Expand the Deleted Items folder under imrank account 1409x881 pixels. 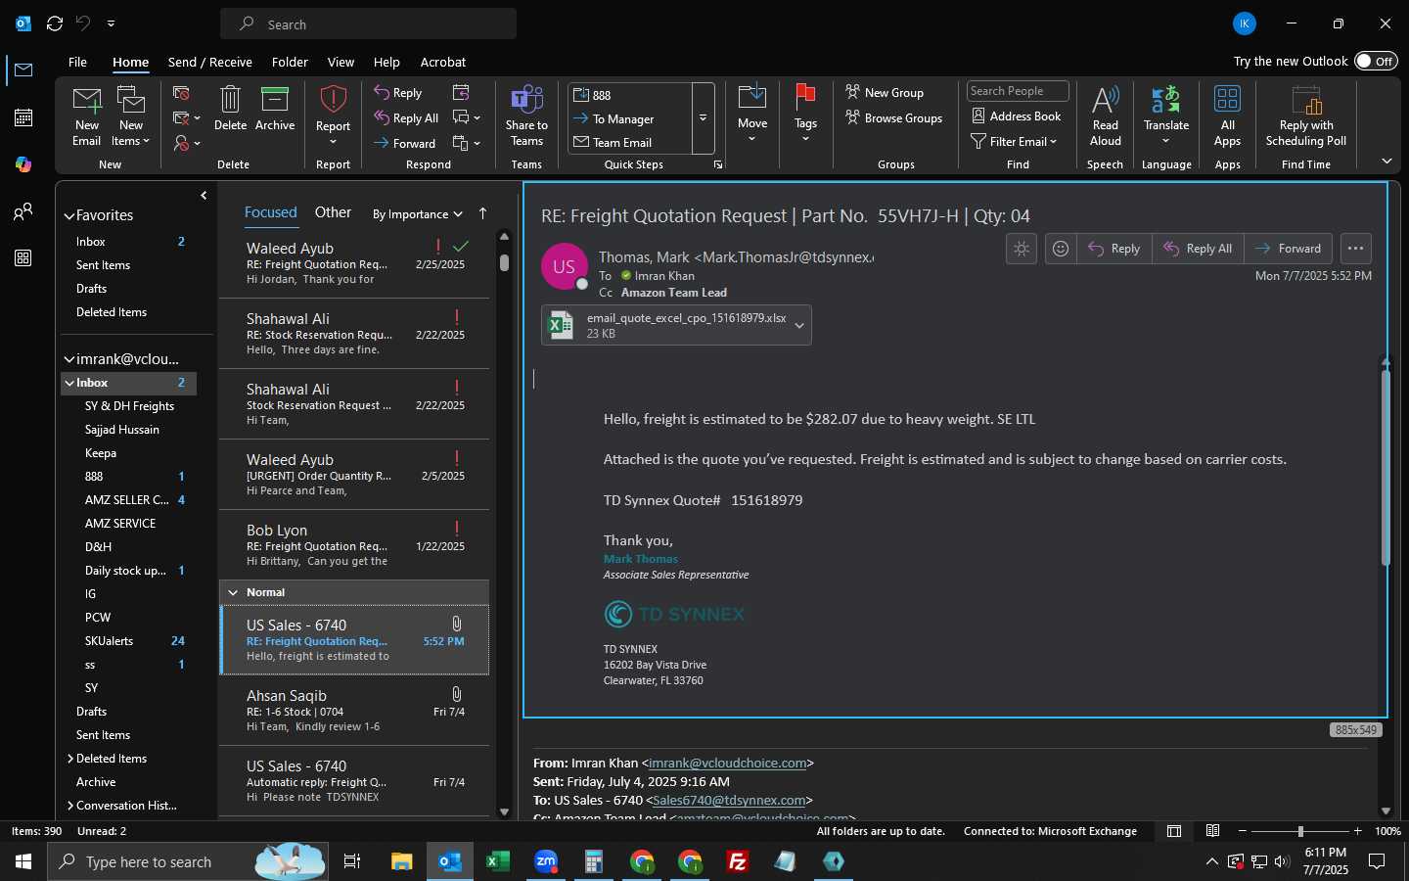tap(70, 759)
